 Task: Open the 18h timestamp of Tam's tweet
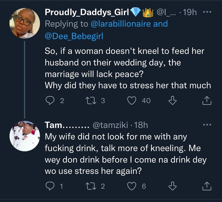(x=142, y=125)
